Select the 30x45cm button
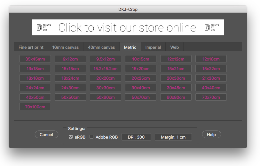 (176, 88)
